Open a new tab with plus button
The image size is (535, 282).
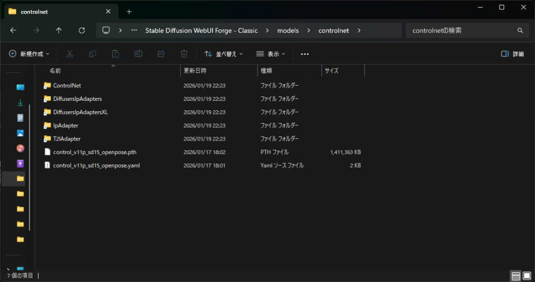click(x=129, y=11)
